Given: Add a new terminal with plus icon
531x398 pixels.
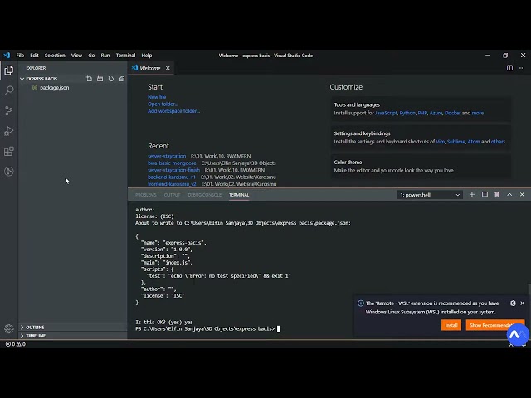Looking at the screenshot, I should pyautogui.click(x=472, y=195).
